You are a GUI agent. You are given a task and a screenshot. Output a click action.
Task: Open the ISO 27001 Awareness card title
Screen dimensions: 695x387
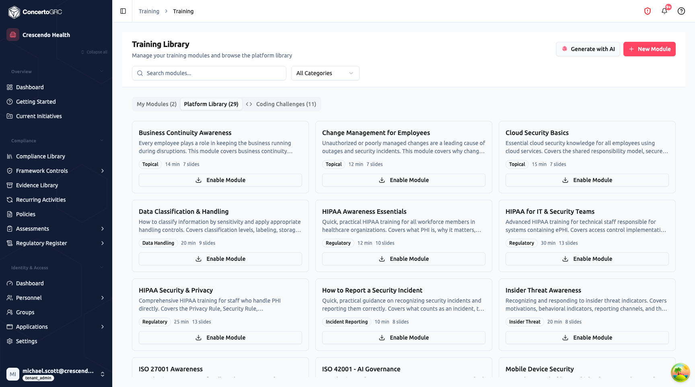point(171,369)
